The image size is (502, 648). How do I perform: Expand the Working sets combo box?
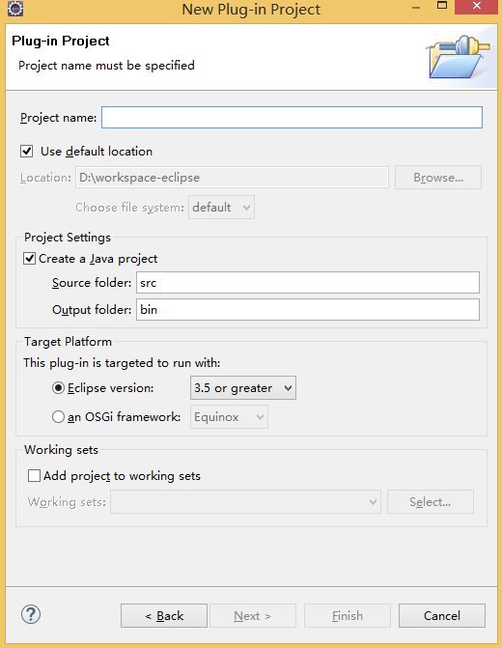(x=245, y=502)
